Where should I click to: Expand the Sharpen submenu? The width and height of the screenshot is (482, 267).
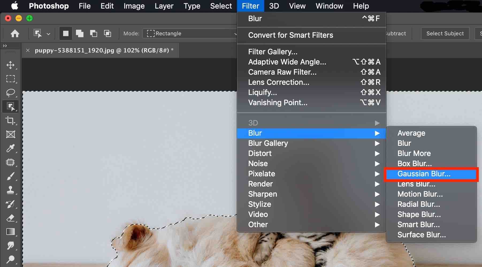coord(311,194)
